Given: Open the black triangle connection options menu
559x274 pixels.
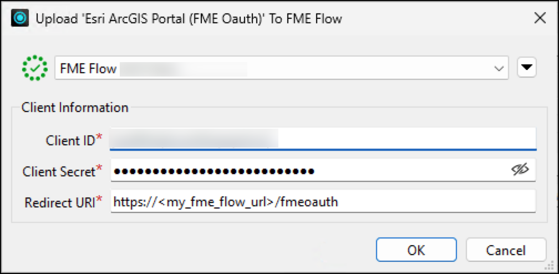Looking at the screenshot, I should pos(527,68).
